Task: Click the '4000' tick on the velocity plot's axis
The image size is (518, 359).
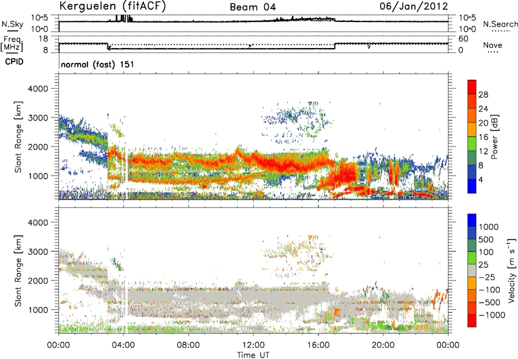Action: pos(38,222)
